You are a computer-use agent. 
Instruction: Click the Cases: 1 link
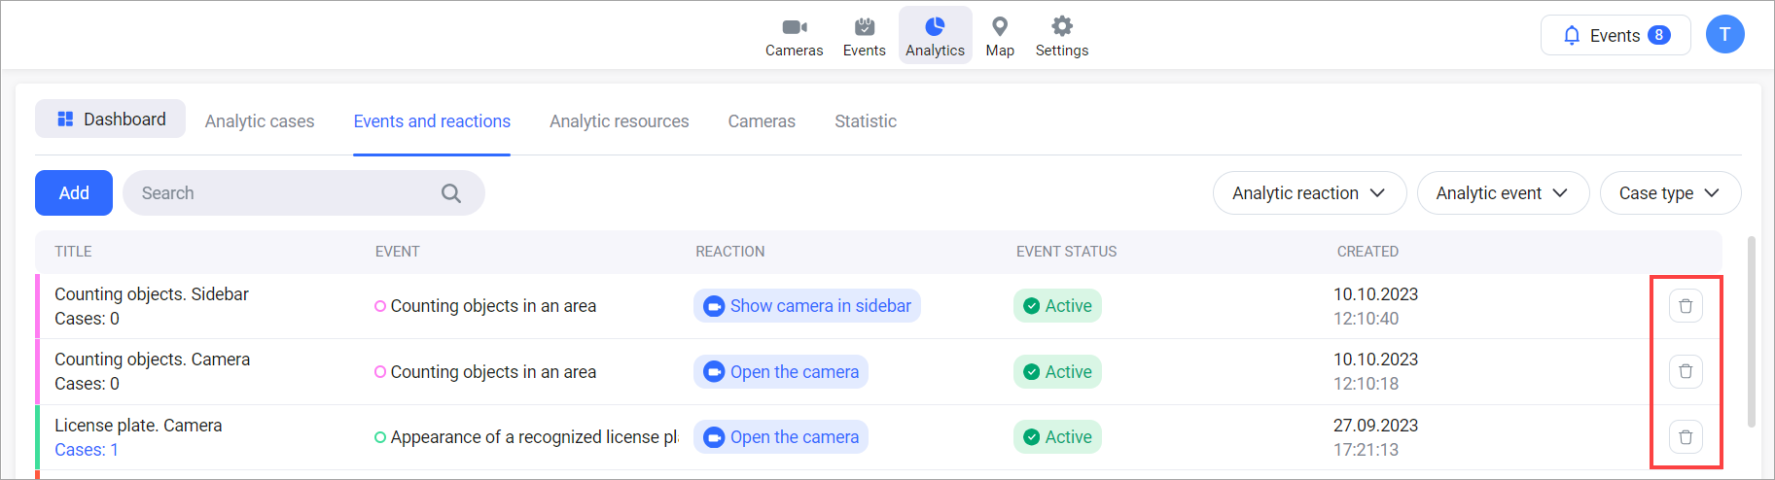pyautogui.click(x=87, y=450)
